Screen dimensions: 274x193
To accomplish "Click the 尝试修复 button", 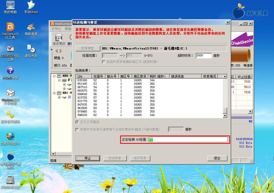I will tap(115, 158).
